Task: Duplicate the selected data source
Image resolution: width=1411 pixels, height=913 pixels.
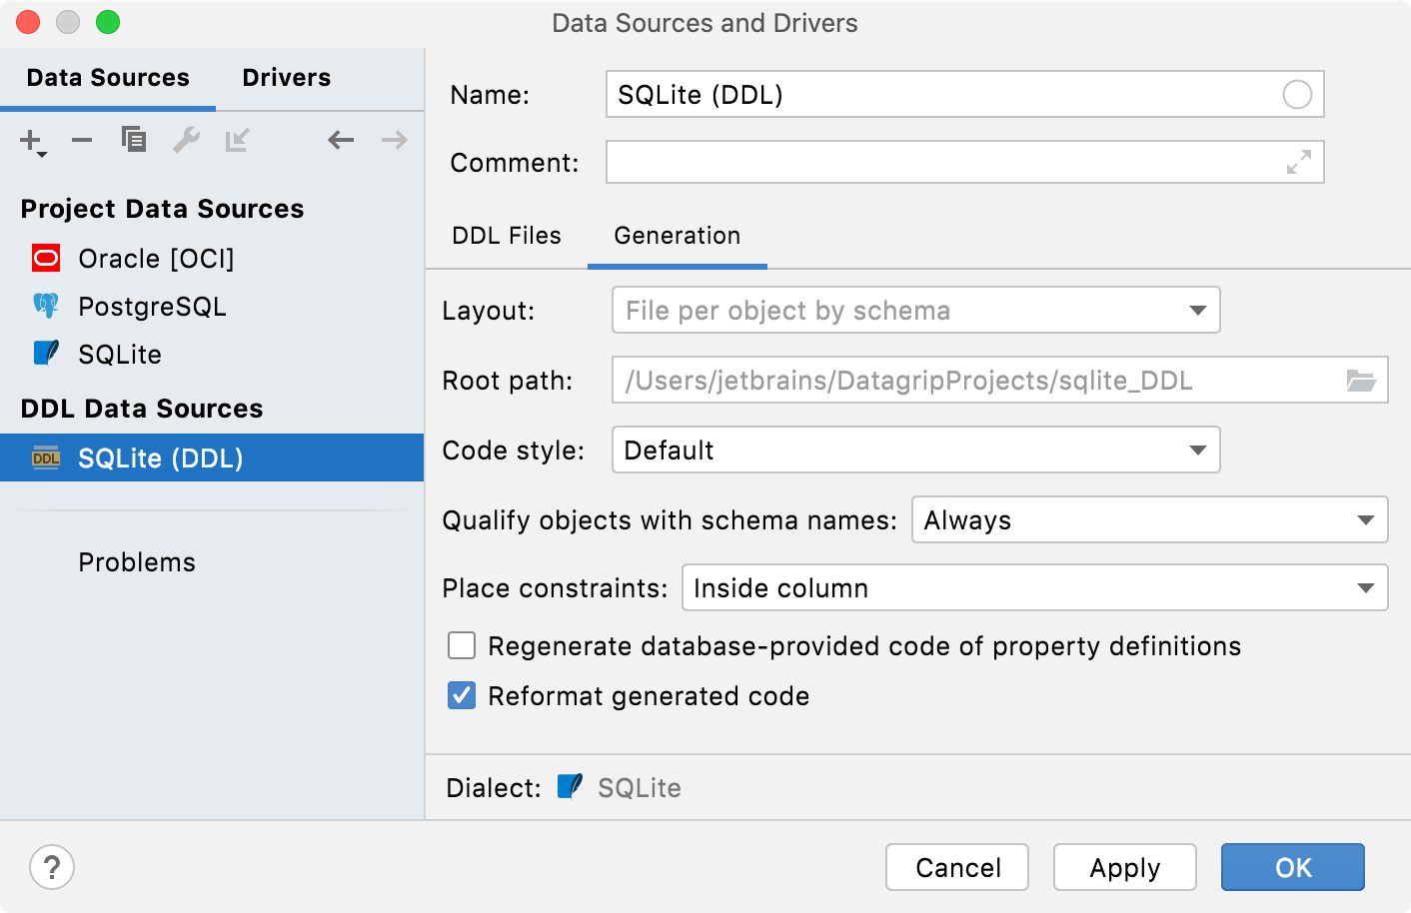Action: point(133,141)
